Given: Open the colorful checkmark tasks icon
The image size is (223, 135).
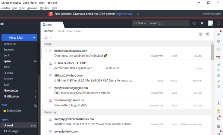Looking at the screenshot, I should tap(218, 81).
